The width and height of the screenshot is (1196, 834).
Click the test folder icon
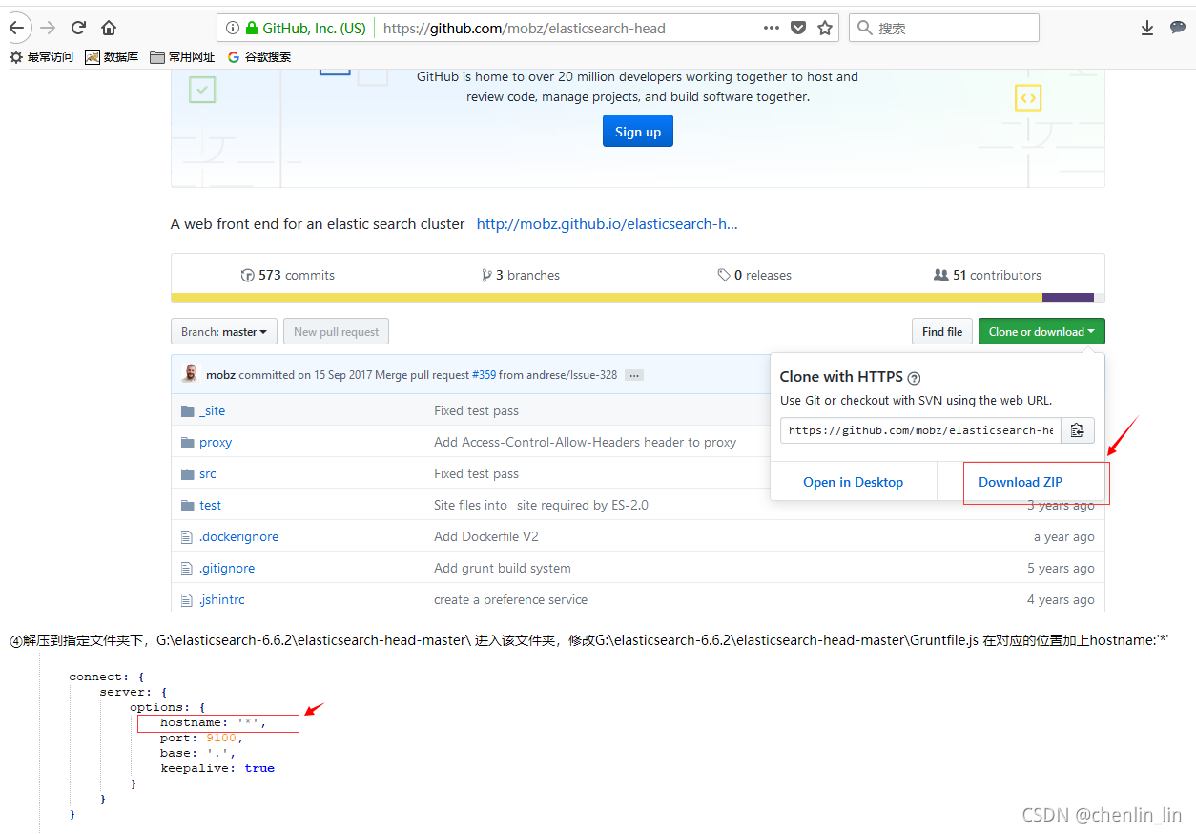coord(188,506)
